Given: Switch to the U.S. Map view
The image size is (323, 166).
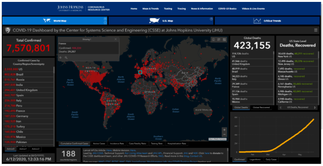Looking at the screenshot, I should pyautogui.click(x=161, y=21).
